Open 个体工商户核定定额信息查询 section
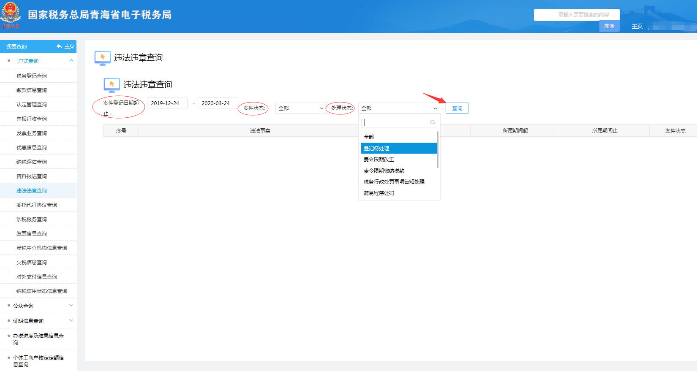The height and width of the screenshot is (371, 697). tap(38, 361)
